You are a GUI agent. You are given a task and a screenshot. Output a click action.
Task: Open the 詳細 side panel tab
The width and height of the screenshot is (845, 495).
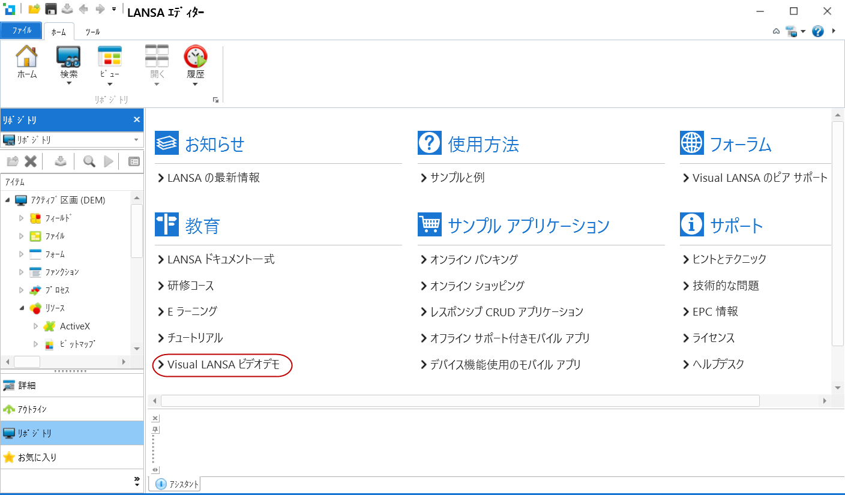(72, 386)
